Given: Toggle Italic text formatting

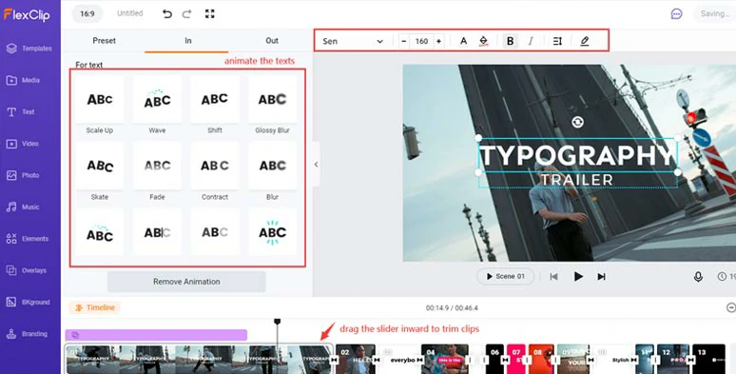Looking at the screenshot, I should pos(531,41).
